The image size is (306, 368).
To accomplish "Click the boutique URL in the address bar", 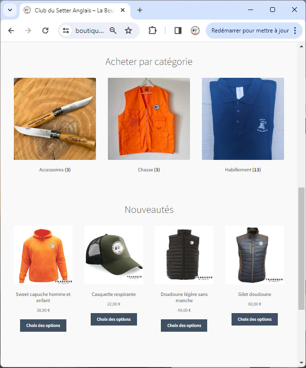I will 89,31.
